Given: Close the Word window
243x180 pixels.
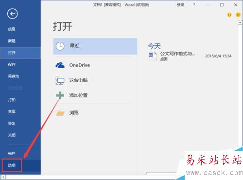Looking at the screenshot, I should 236,5.
